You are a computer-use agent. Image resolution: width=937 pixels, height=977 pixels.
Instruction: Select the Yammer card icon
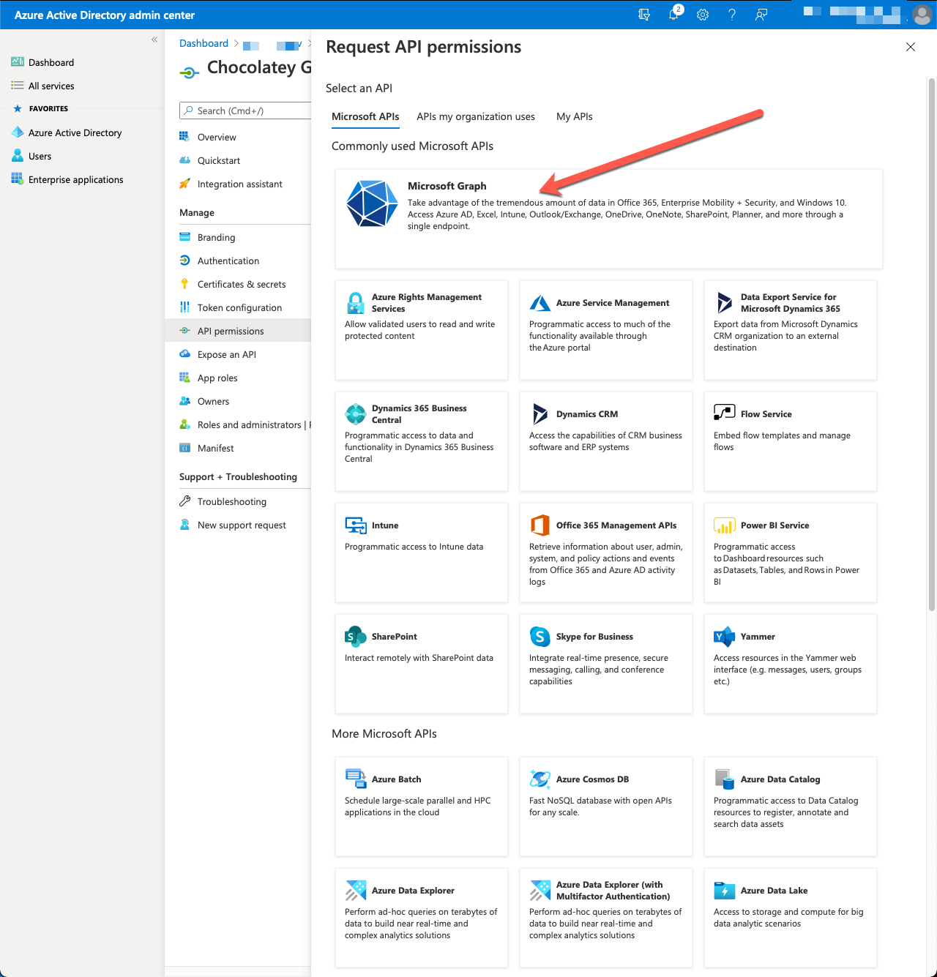[725, 637]
